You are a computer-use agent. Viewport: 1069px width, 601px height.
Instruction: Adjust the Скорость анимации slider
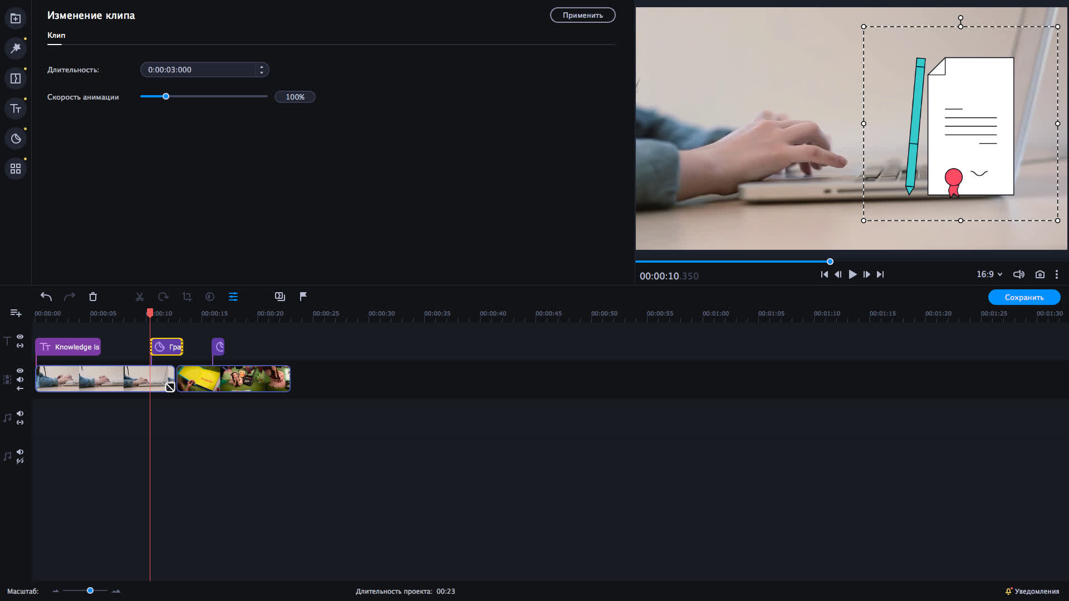166,97
